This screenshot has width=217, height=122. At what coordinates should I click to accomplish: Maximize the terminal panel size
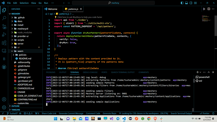(209, 72)
